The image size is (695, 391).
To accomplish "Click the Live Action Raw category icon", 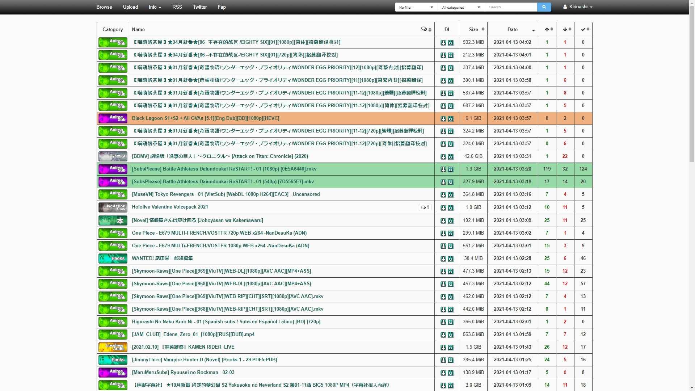I will click(113, 207).
